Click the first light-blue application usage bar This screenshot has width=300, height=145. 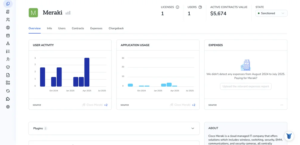(x=130, y=85)
